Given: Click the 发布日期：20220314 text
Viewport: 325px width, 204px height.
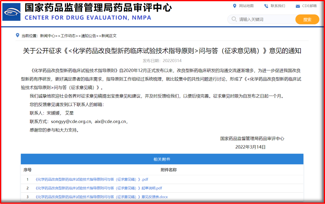Looking at the screenshot, I should coord(162,61).
